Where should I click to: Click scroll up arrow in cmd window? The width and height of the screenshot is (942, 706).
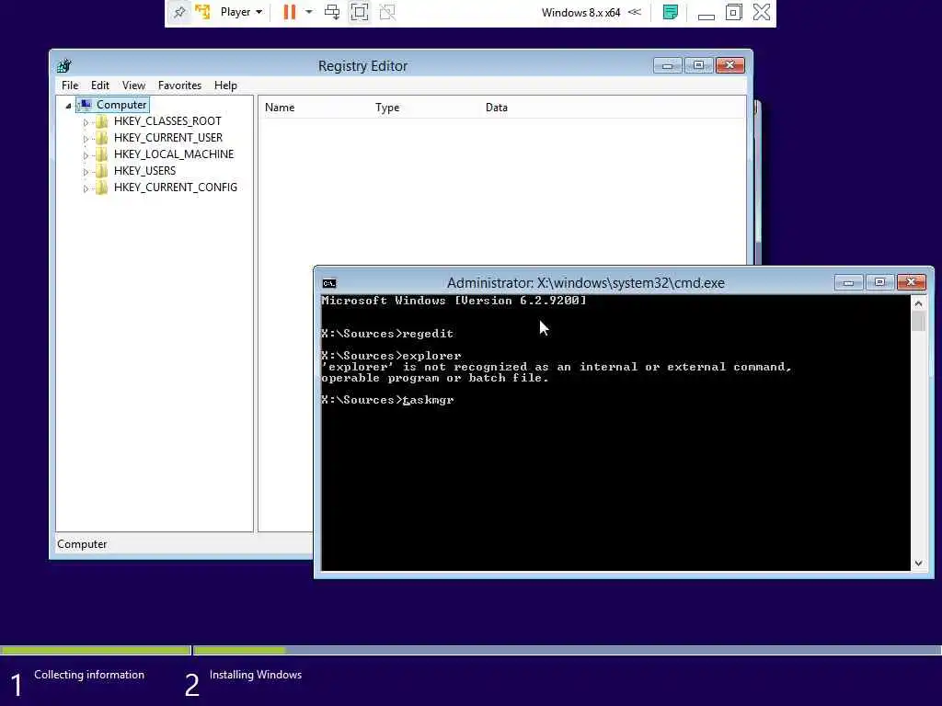tap(918, 303)
